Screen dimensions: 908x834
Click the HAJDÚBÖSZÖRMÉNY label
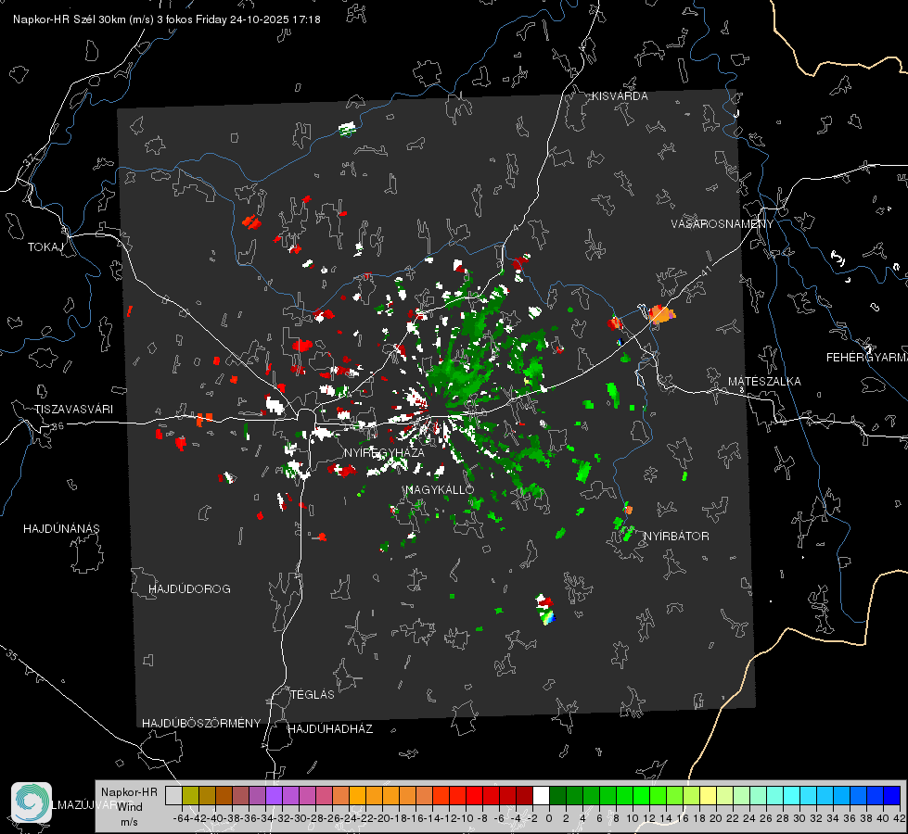[x=201, y=723]
